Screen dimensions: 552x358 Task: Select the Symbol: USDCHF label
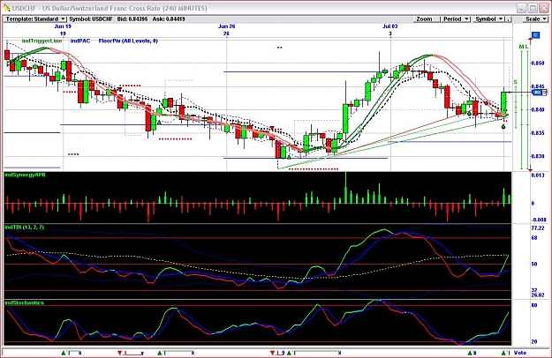coord(90,19)
